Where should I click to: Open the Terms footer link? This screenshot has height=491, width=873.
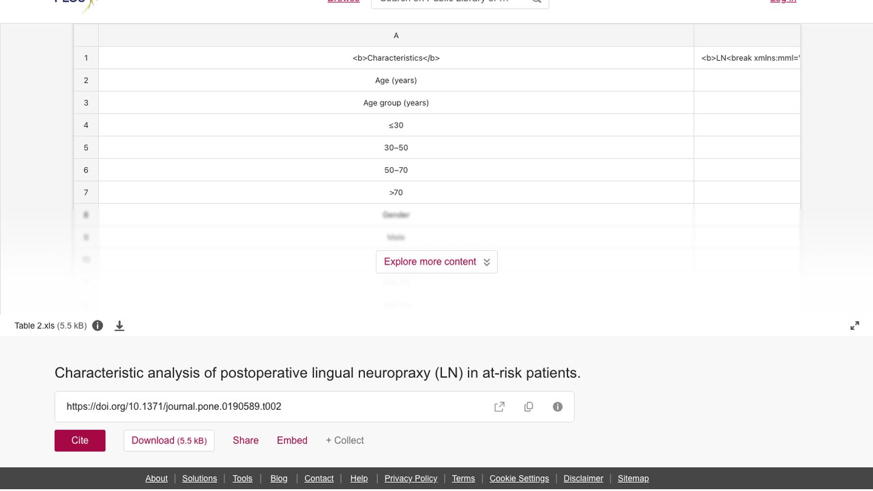(x=463, y=479)
